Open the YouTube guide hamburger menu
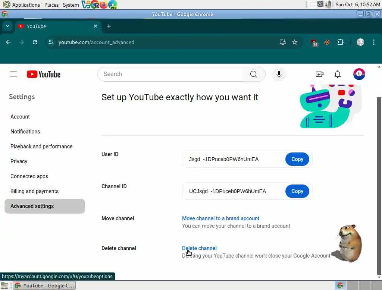382x290 pixels. click(x=13, y=74)
